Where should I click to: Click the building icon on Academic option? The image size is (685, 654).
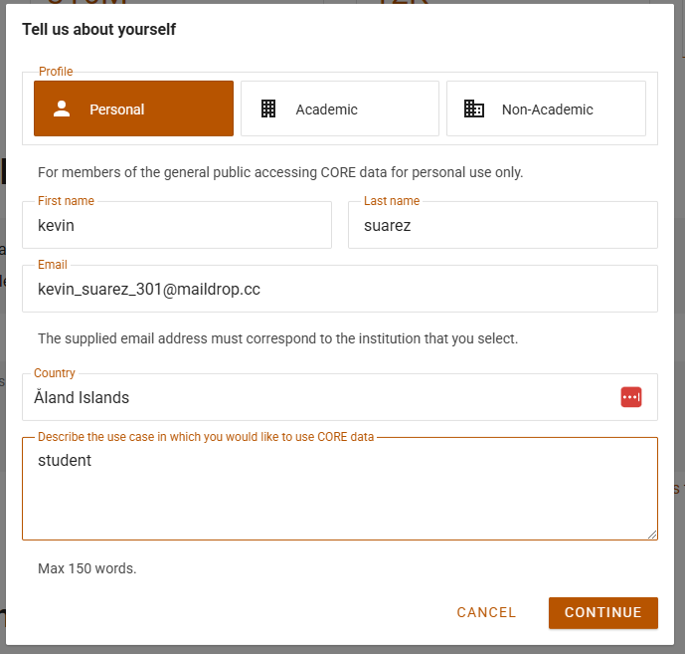(268, 109)
